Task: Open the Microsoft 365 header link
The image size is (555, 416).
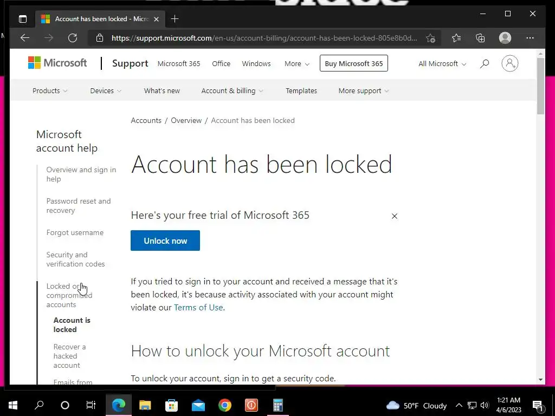Action: (x=179, y=64)
